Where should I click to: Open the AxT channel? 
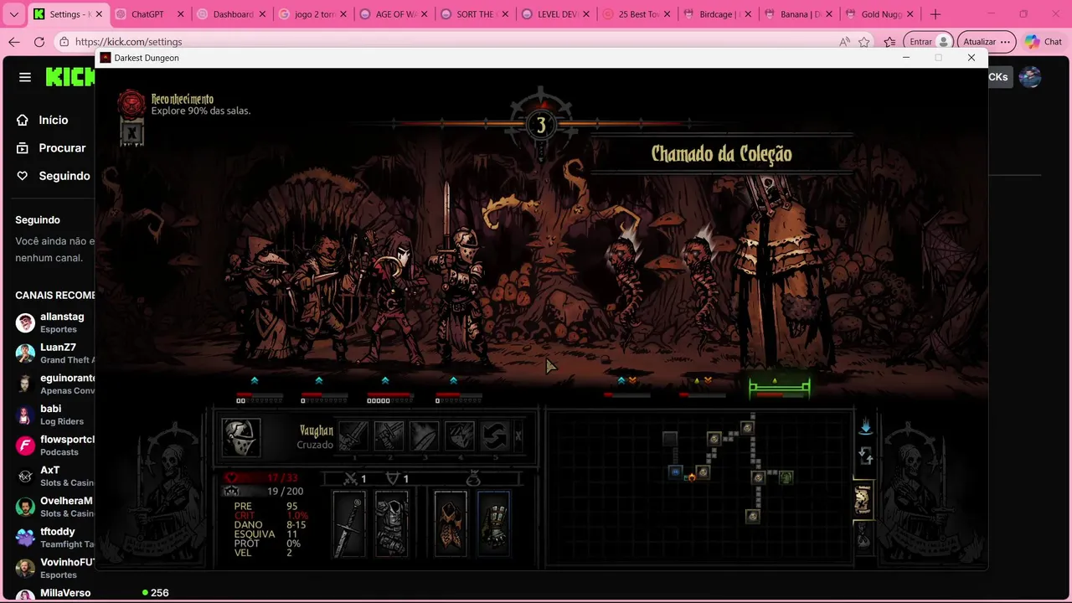(x=55, y=476)
